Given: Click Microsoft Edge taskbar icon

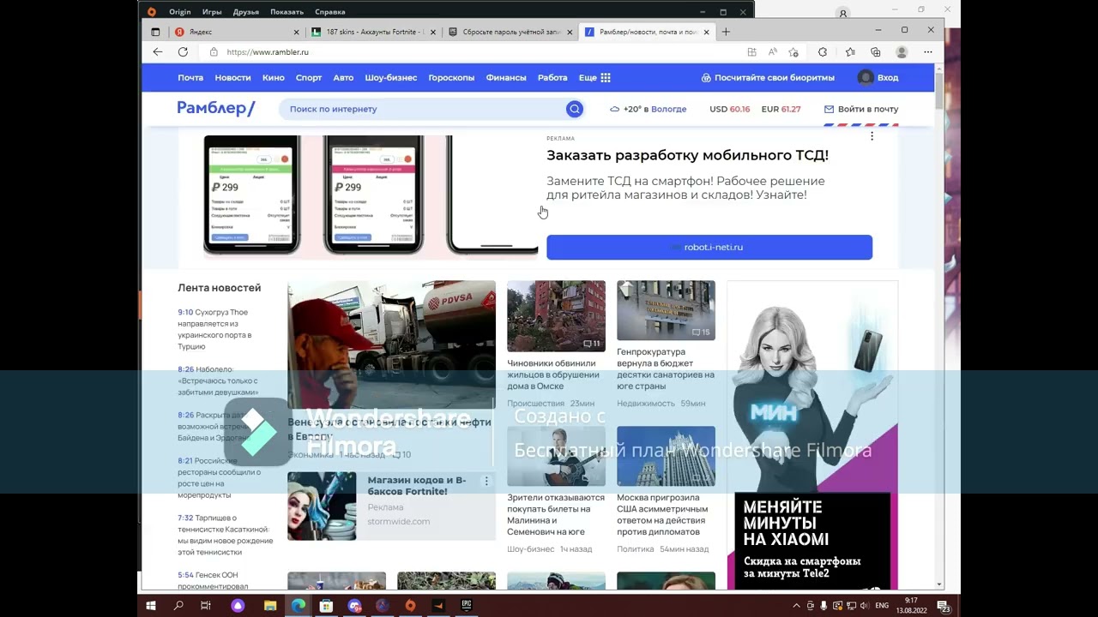Looking at the screenshot, I should click(298, 605).
